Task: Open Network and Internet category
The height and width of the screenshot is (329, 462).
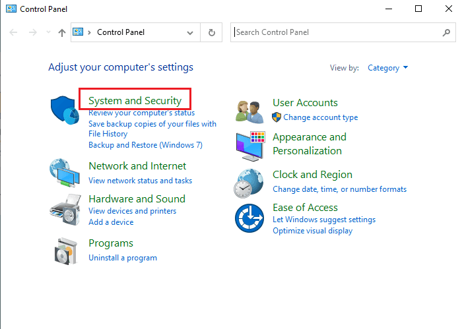Action: [x=137, y=166]
